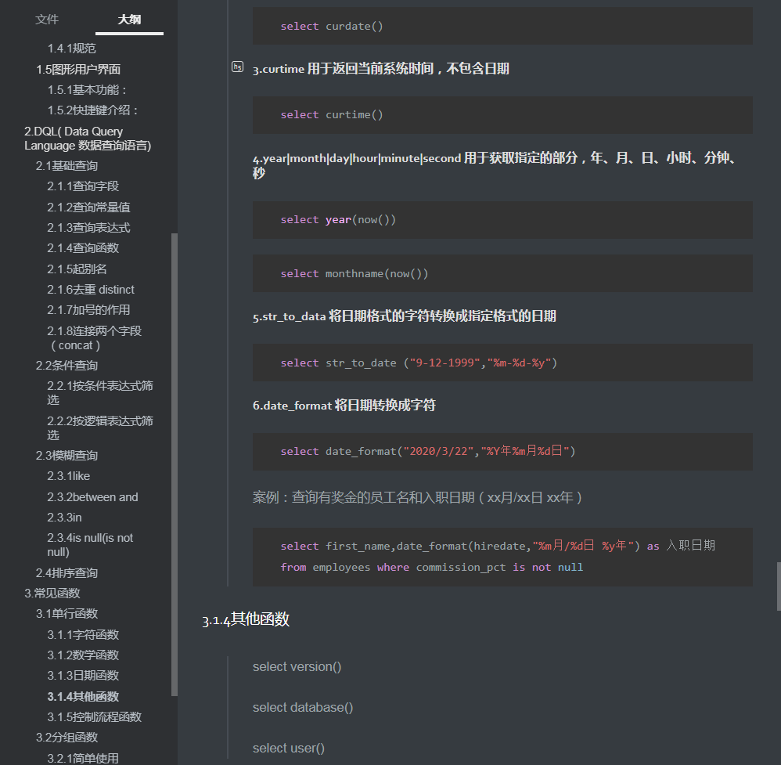Select outline 3.1.2数学函数
Image resolution: width=781 pixels, height=765 pixels.
(x=83, y=655)
